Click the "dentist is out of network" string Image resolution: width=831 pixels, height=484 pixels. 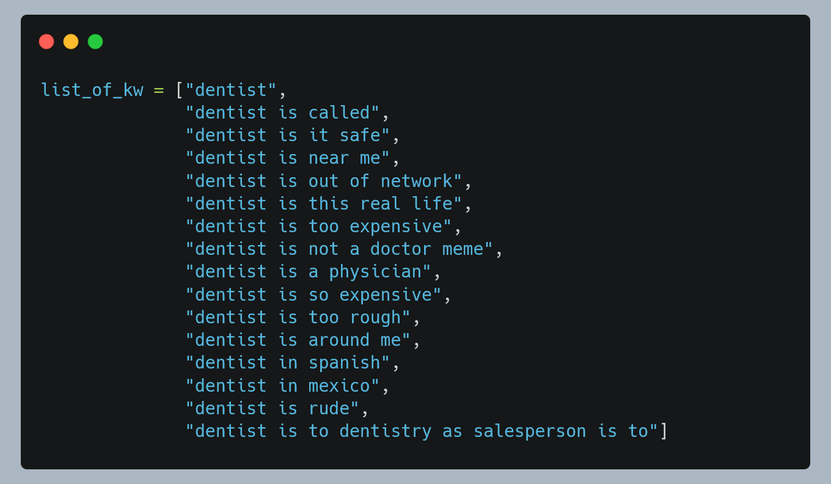coord(324,181)
